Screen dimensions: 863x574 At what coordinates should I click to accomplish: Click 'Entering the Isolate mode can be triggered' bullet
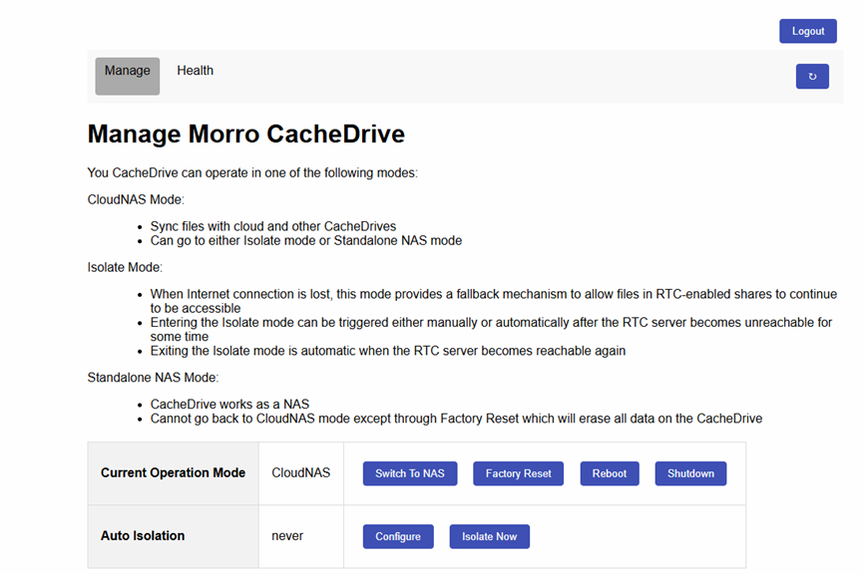(x=491, y=329)
